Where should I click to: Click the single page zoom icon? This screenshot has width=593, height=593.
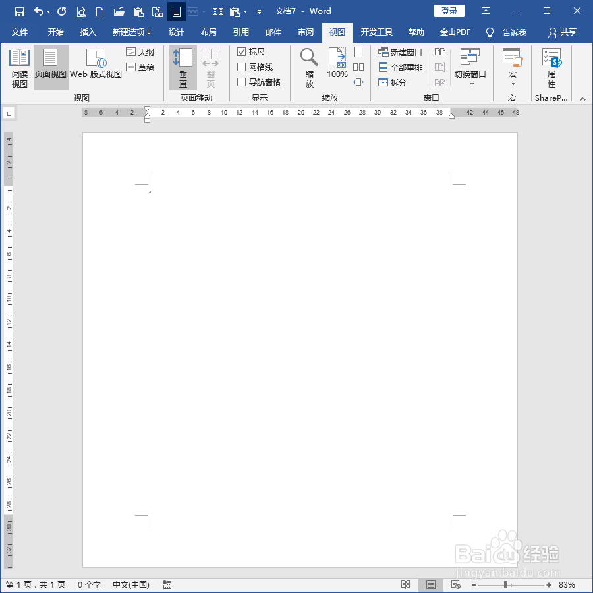358,52
